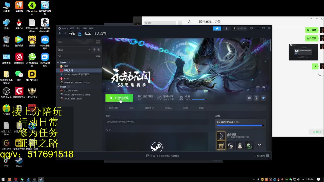This screenshot has height=182, width=324.
Task: Open the 查看 menu
Action: [x=72, y=28]
